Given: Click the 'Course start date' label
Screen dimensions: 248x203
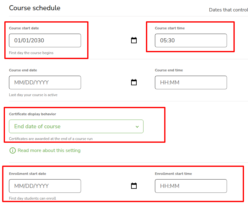Looking at the screenshot, I should pyautogui.click(x=24, y=28).
